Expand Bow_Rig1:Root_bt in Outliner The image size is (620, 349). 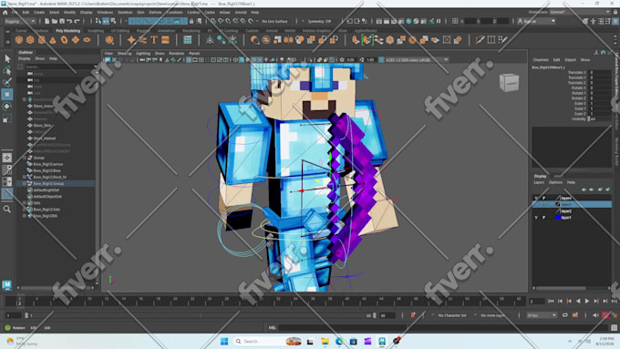point(25,177)
